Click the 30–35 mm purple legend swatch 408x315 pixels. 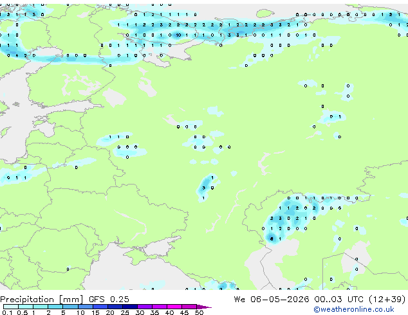coord(145,307)
